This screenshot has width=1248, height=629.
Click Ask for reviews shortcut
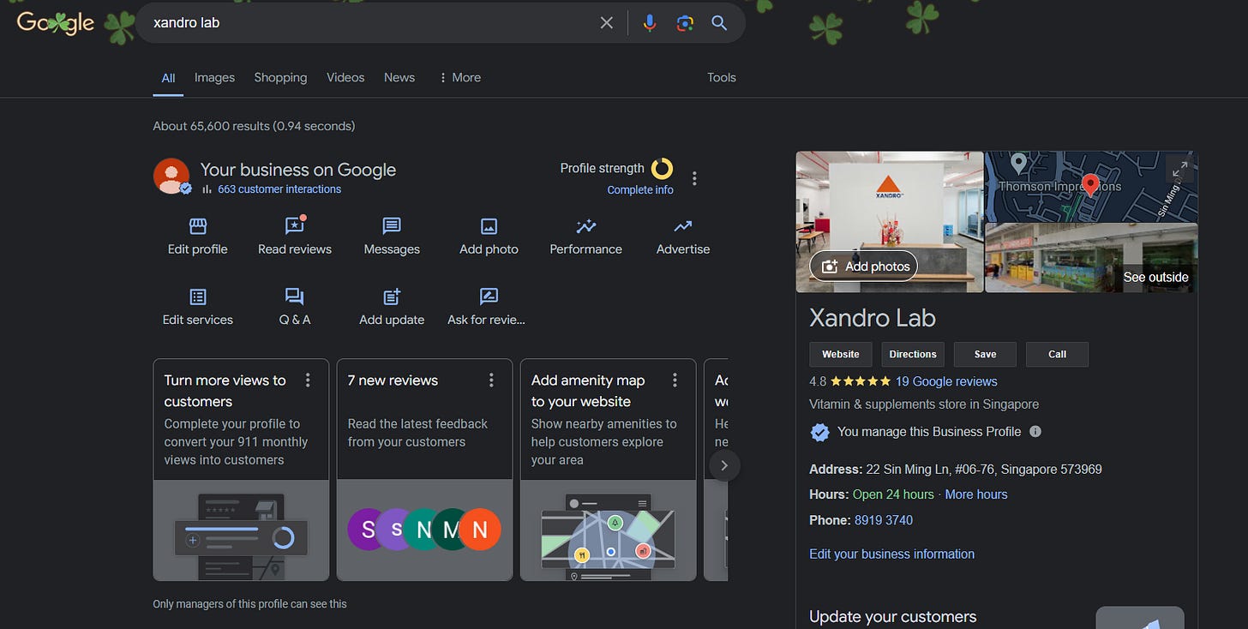tap(487, 308)
